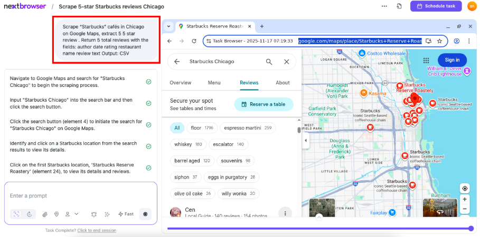Open the browser tab list dropdown arrow
This screenshot has height=237, width=480.
168,26
